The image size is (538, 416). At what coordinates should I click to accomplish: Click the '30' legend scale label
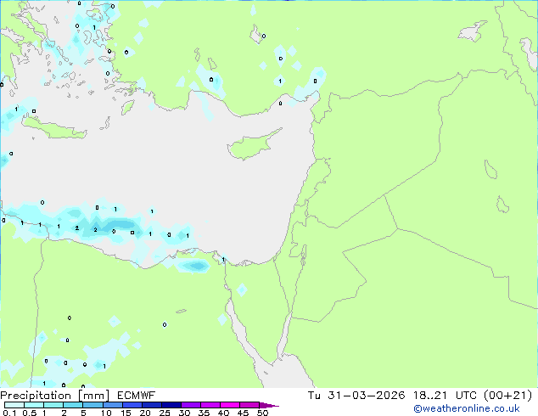point(184,413)
